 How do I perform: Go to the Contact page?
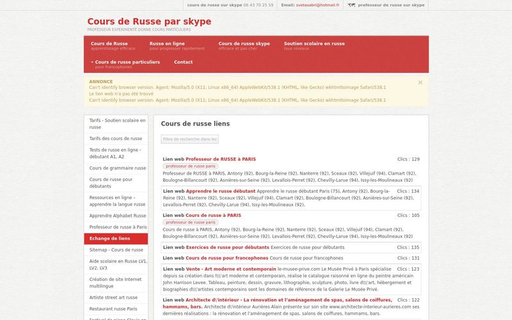pos(183,62)
